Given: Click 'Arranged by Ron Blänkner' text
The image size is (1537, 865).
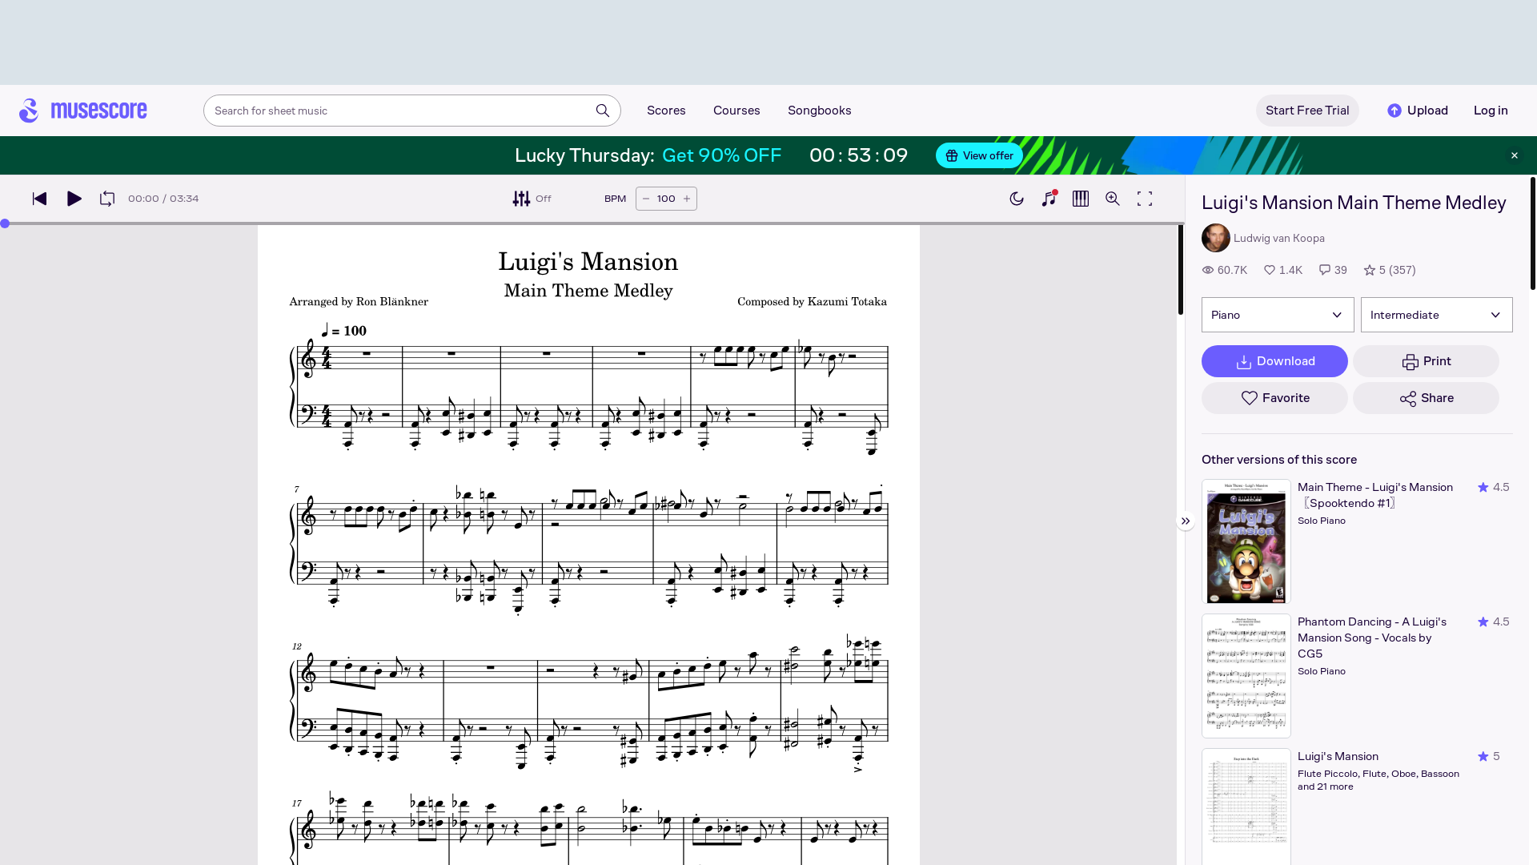Looking at the screenshot, I should (359, 302).
